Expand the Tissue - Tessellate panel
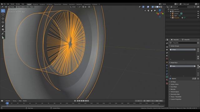Image resolution: width=200 pixels, height=112 pixels. coord(176,97)
